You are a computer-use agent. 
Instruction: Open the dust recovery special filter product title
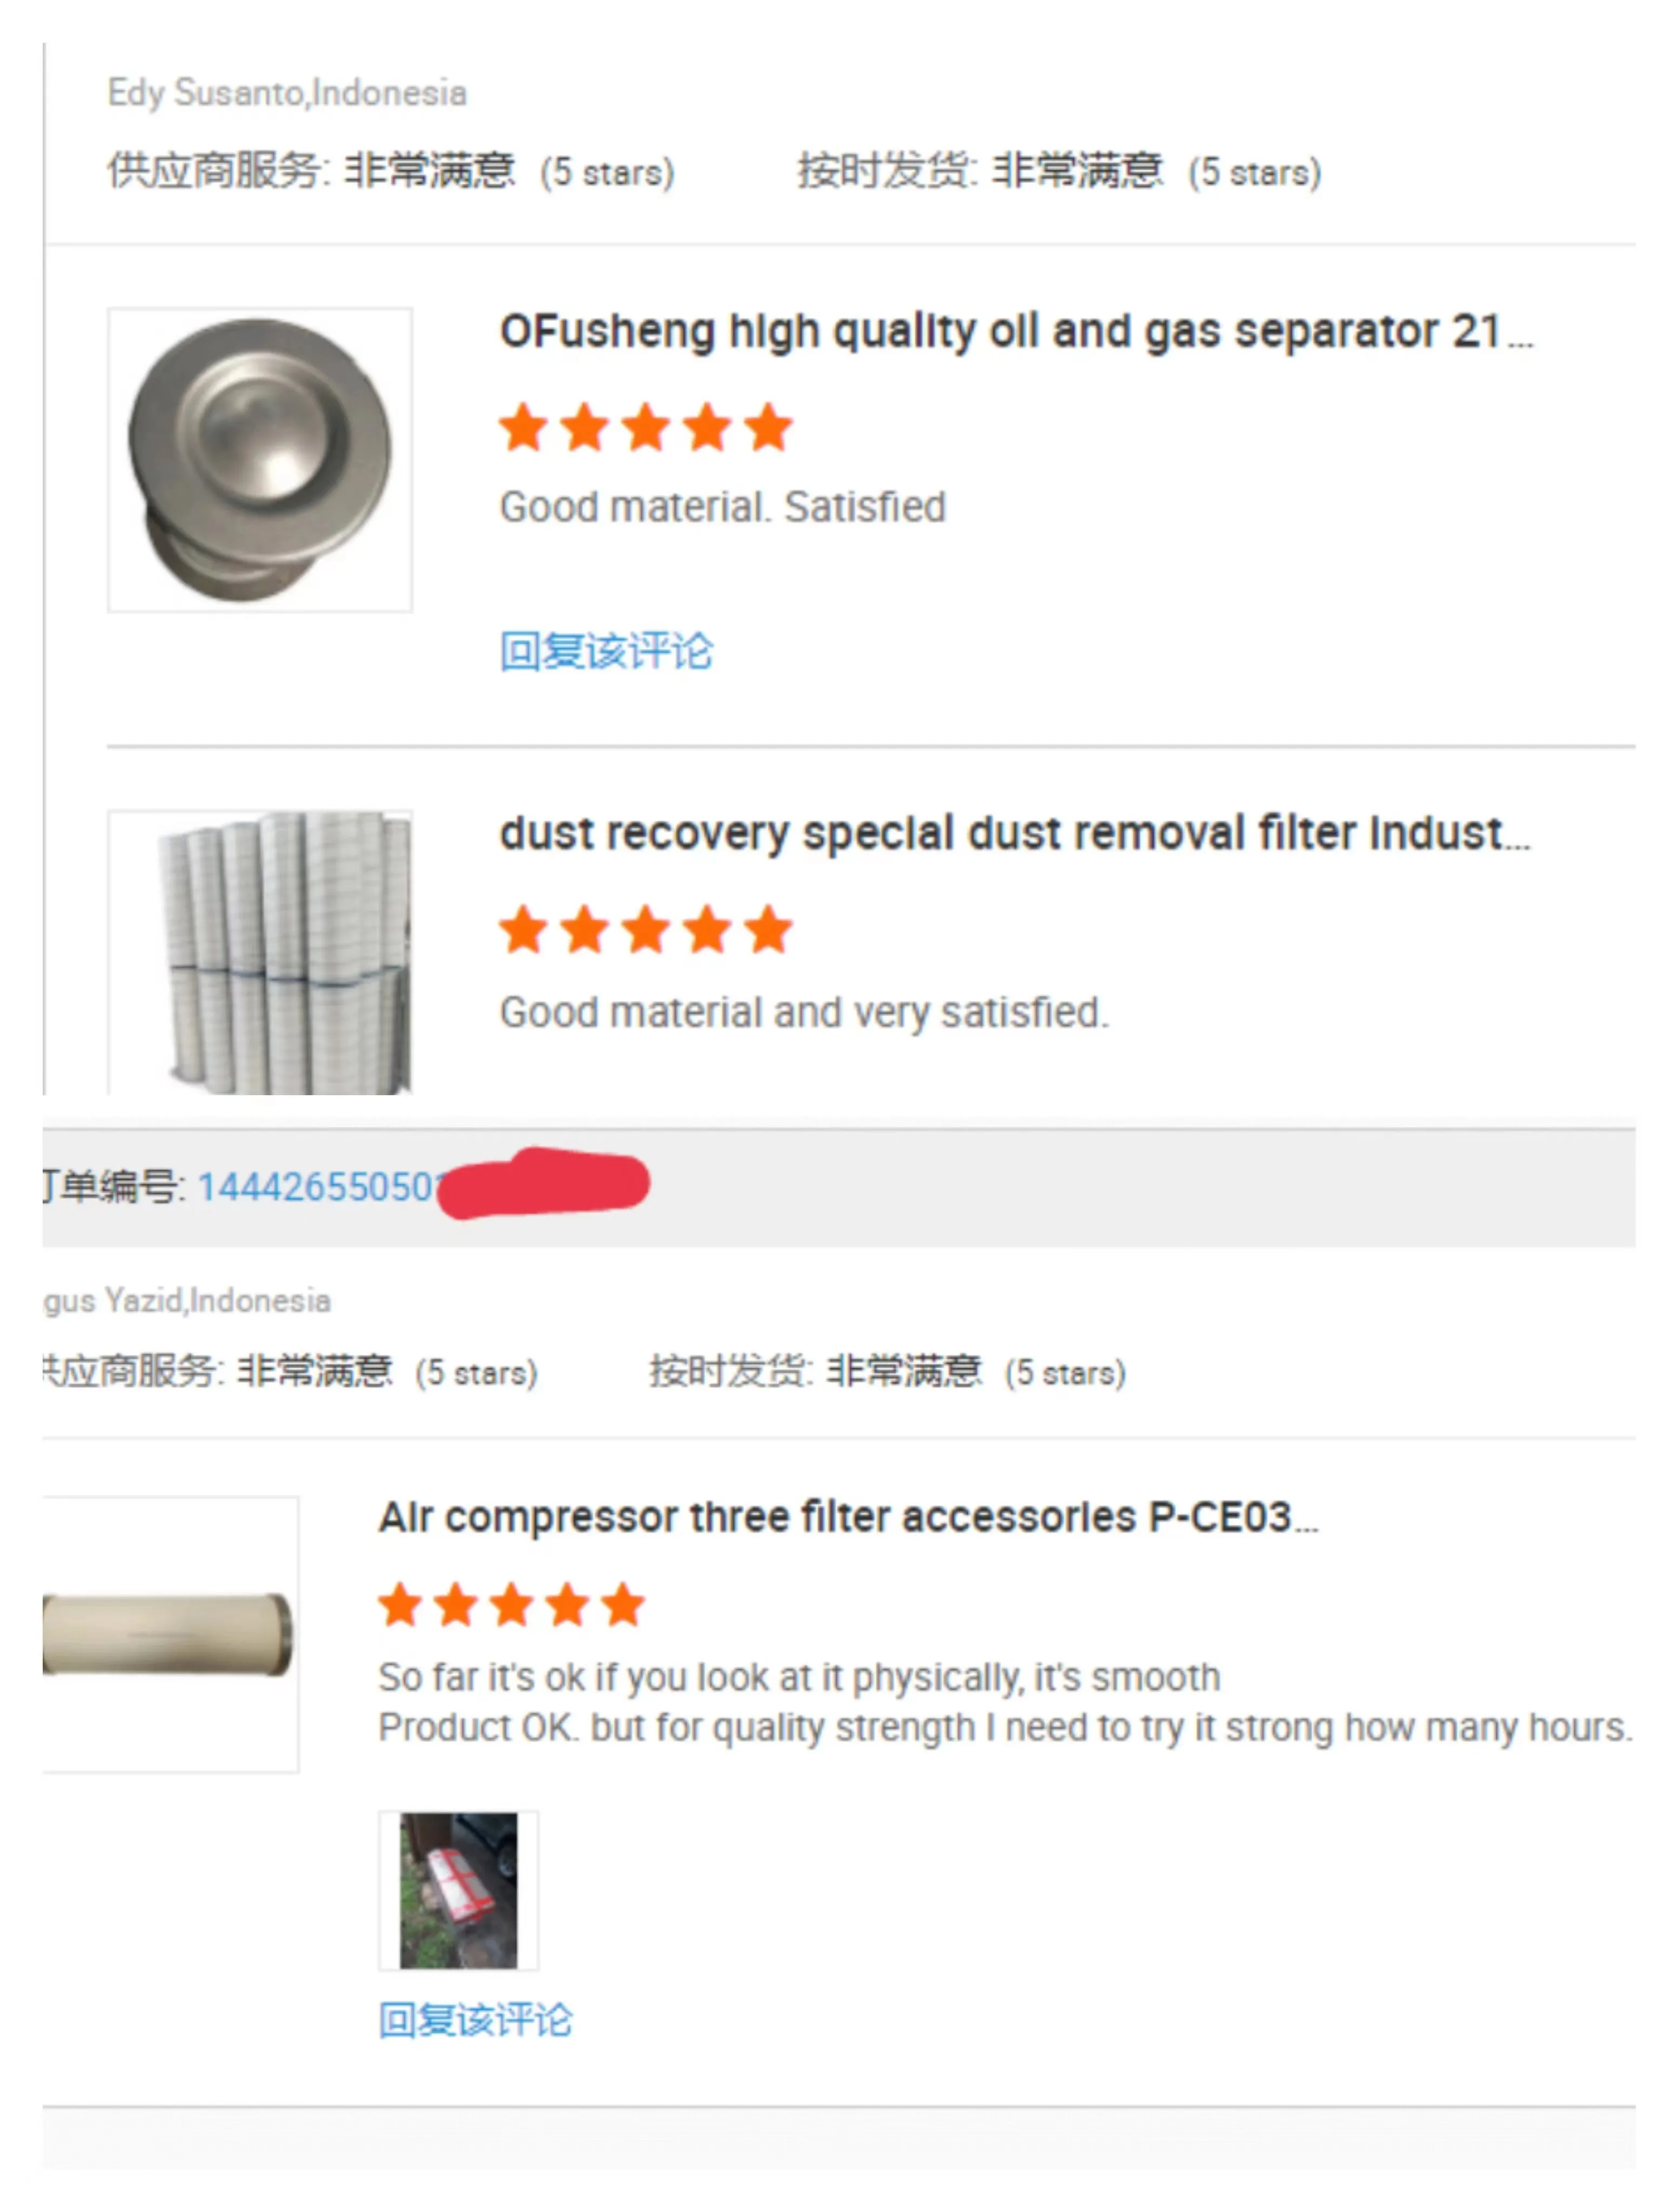point(1015,833)
